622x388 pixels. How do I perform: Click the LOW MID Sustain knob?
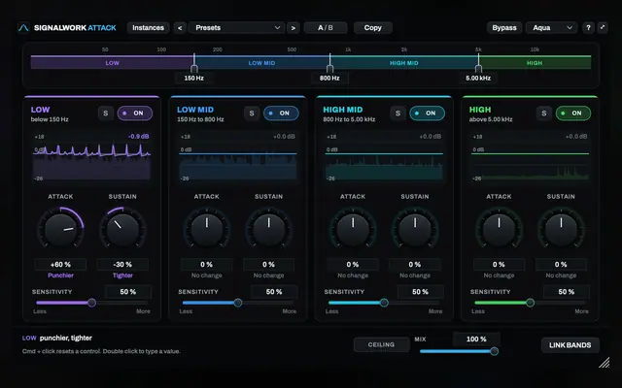(x=268, y=230)
